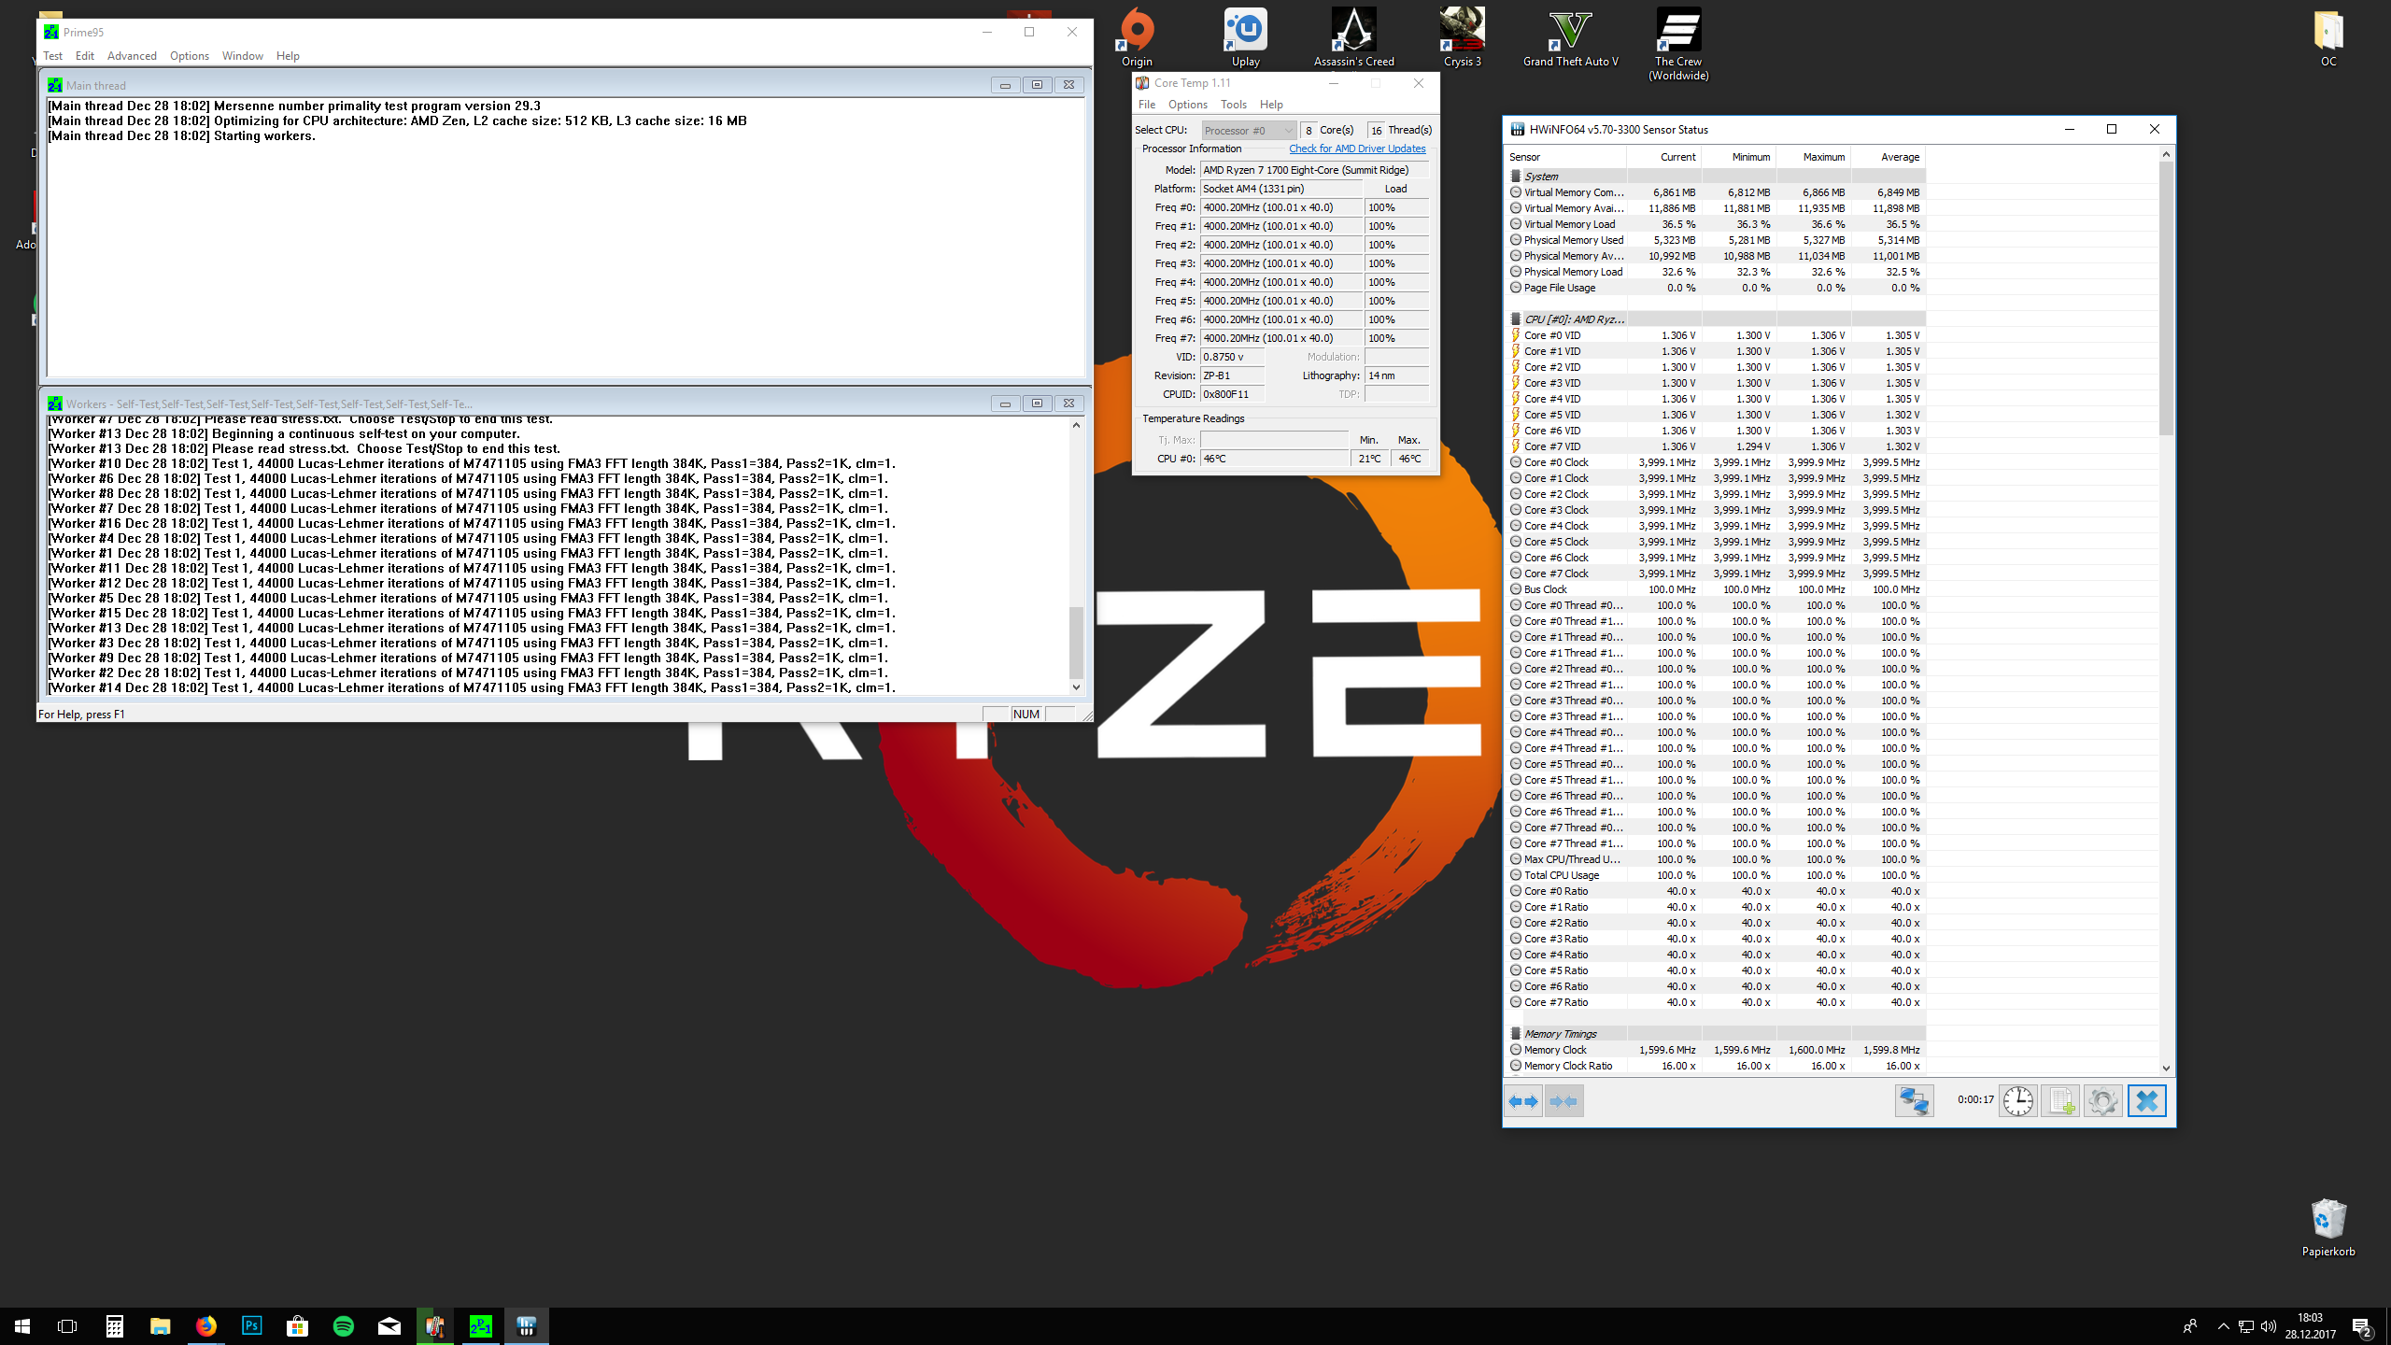This screenshot has height=1345, width=2391.
Task: Show hidden system tray icons chevron
Action: 2223,1326
